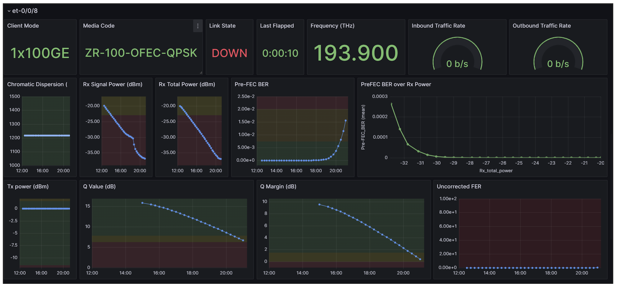Click the Rx Signal Power (dBm) title
This screenshot has width=617, height=288.
tap(113, 84)
